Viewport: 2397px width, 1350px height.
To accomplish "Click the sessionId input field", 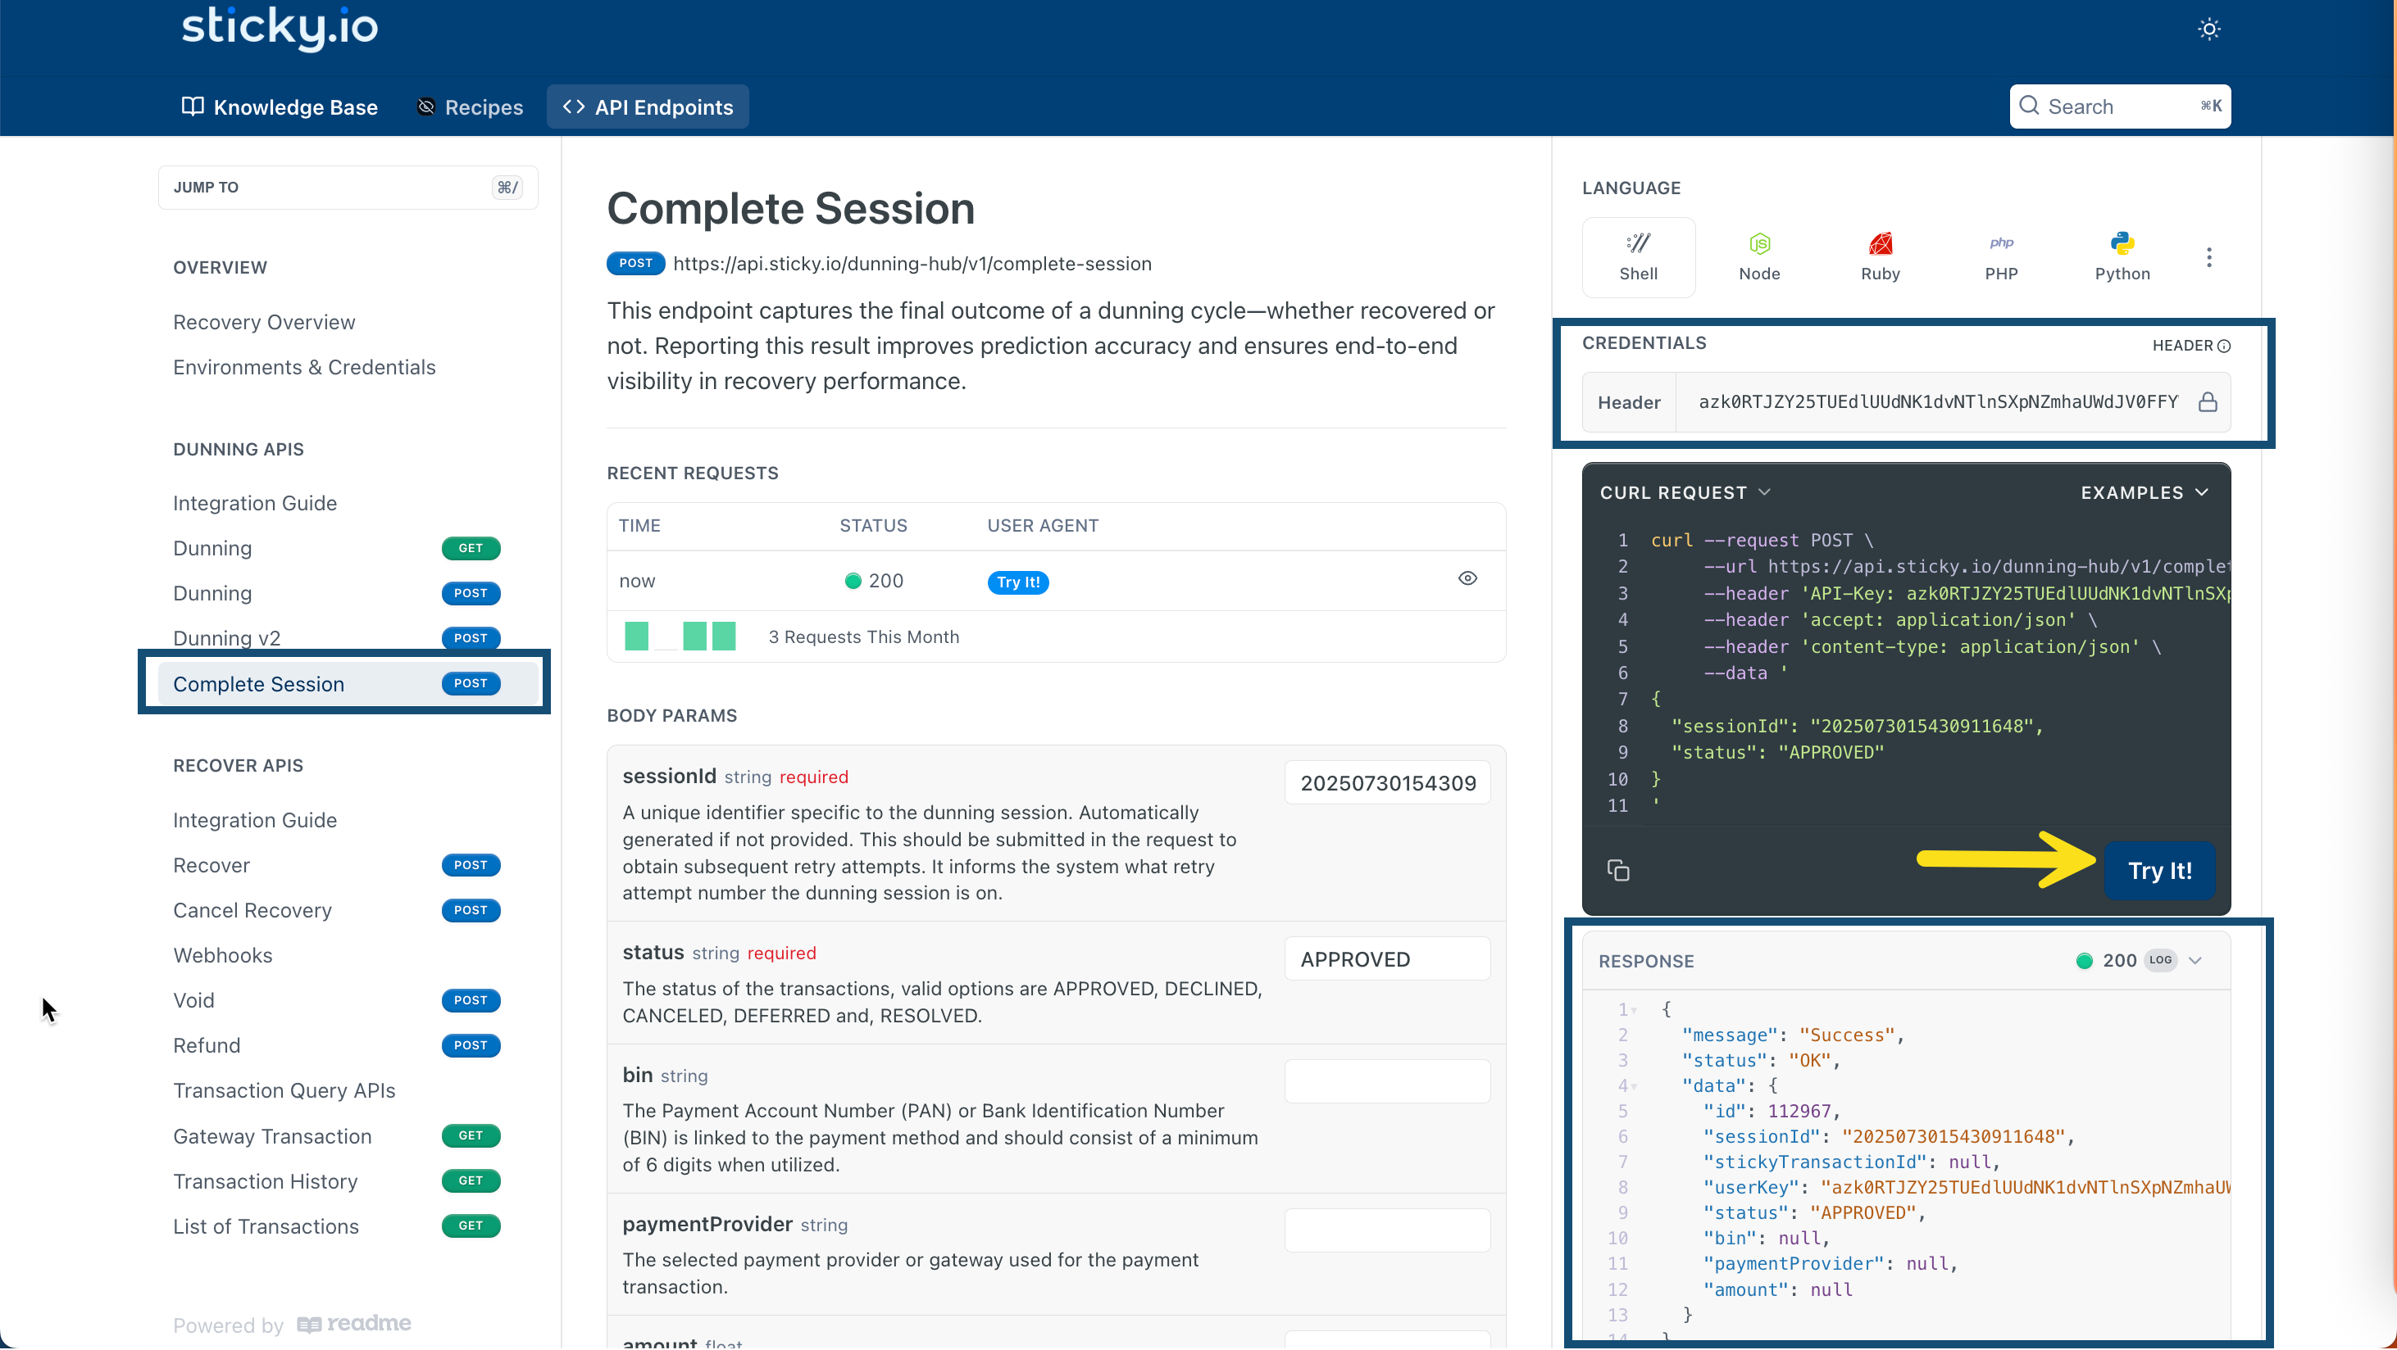I will 1387,783.
